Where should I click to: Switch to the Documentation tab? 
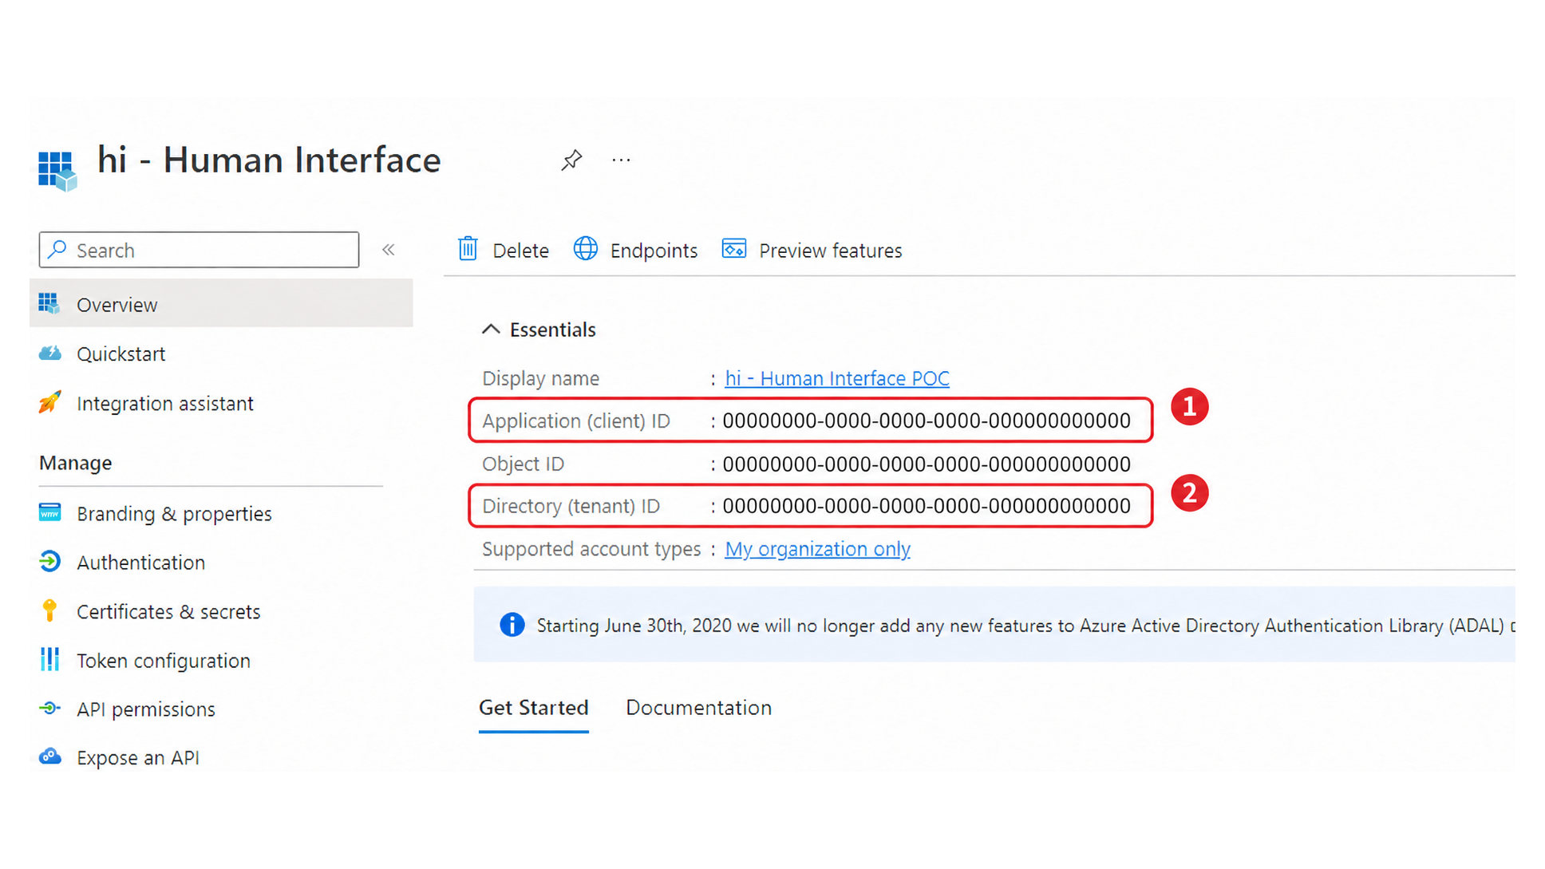coord(698,708)
